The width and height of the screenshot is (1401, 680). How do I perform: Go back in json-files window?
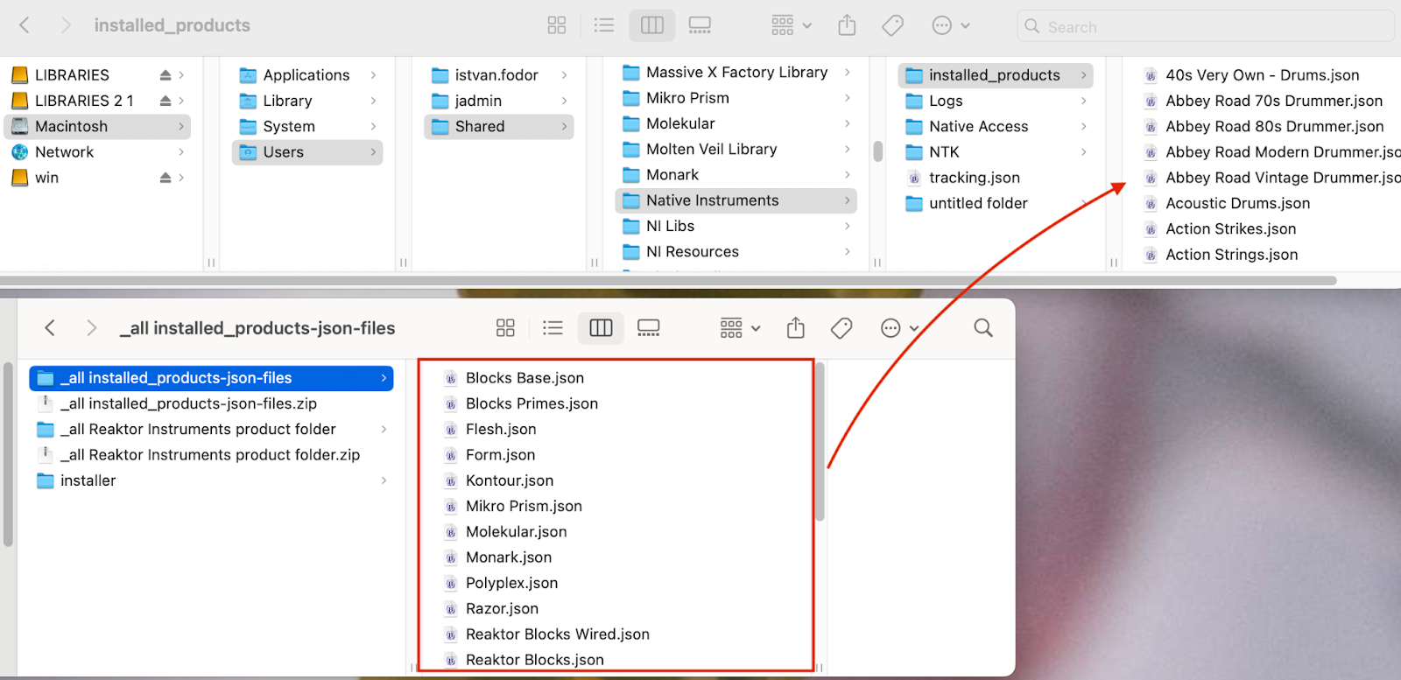click(50, 328)
